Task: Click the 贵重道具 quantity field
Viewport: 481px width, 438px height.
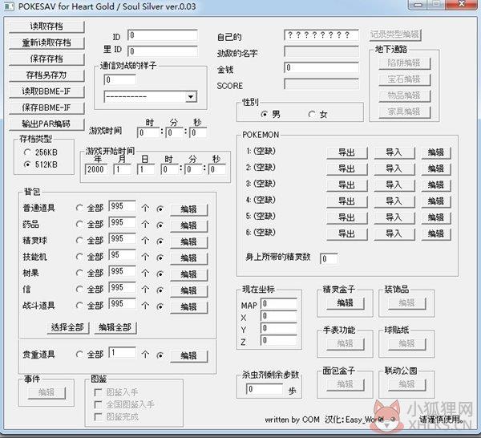Action: [123, 353]
